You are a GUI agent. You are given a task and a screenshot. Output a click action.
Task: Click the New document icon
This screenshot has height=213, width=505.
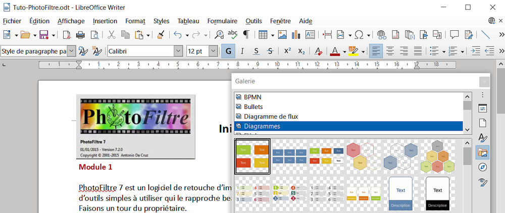click(7, 34)
